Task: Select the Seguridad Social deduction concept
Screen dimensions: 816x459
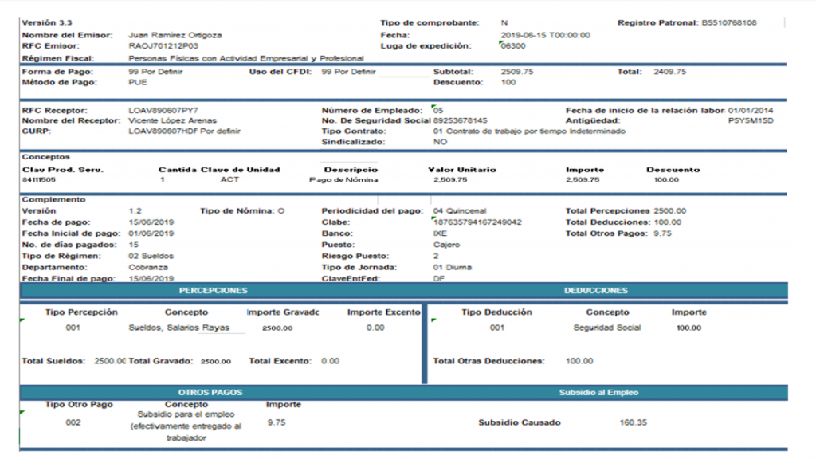Action: tap(606, 328)
